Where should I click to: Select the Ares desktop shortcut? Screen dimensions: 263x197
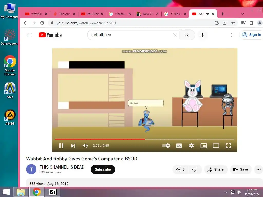tap(10, 90)
